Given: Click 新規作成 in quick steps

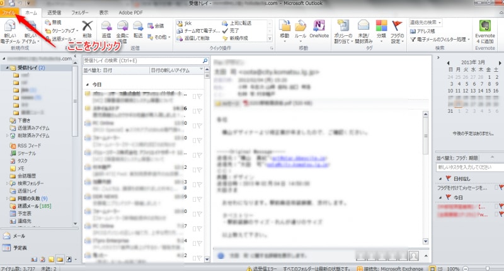Looking at the screenshot, I should (235, 38).
